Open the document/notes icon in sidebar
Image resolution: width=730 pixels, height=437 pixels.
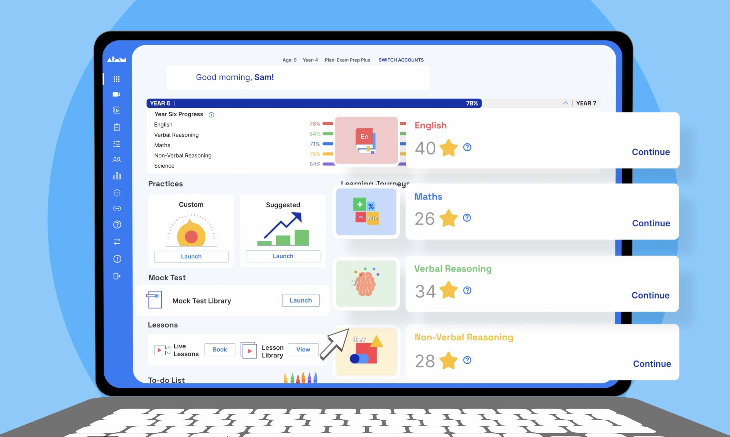coord(117,127)
